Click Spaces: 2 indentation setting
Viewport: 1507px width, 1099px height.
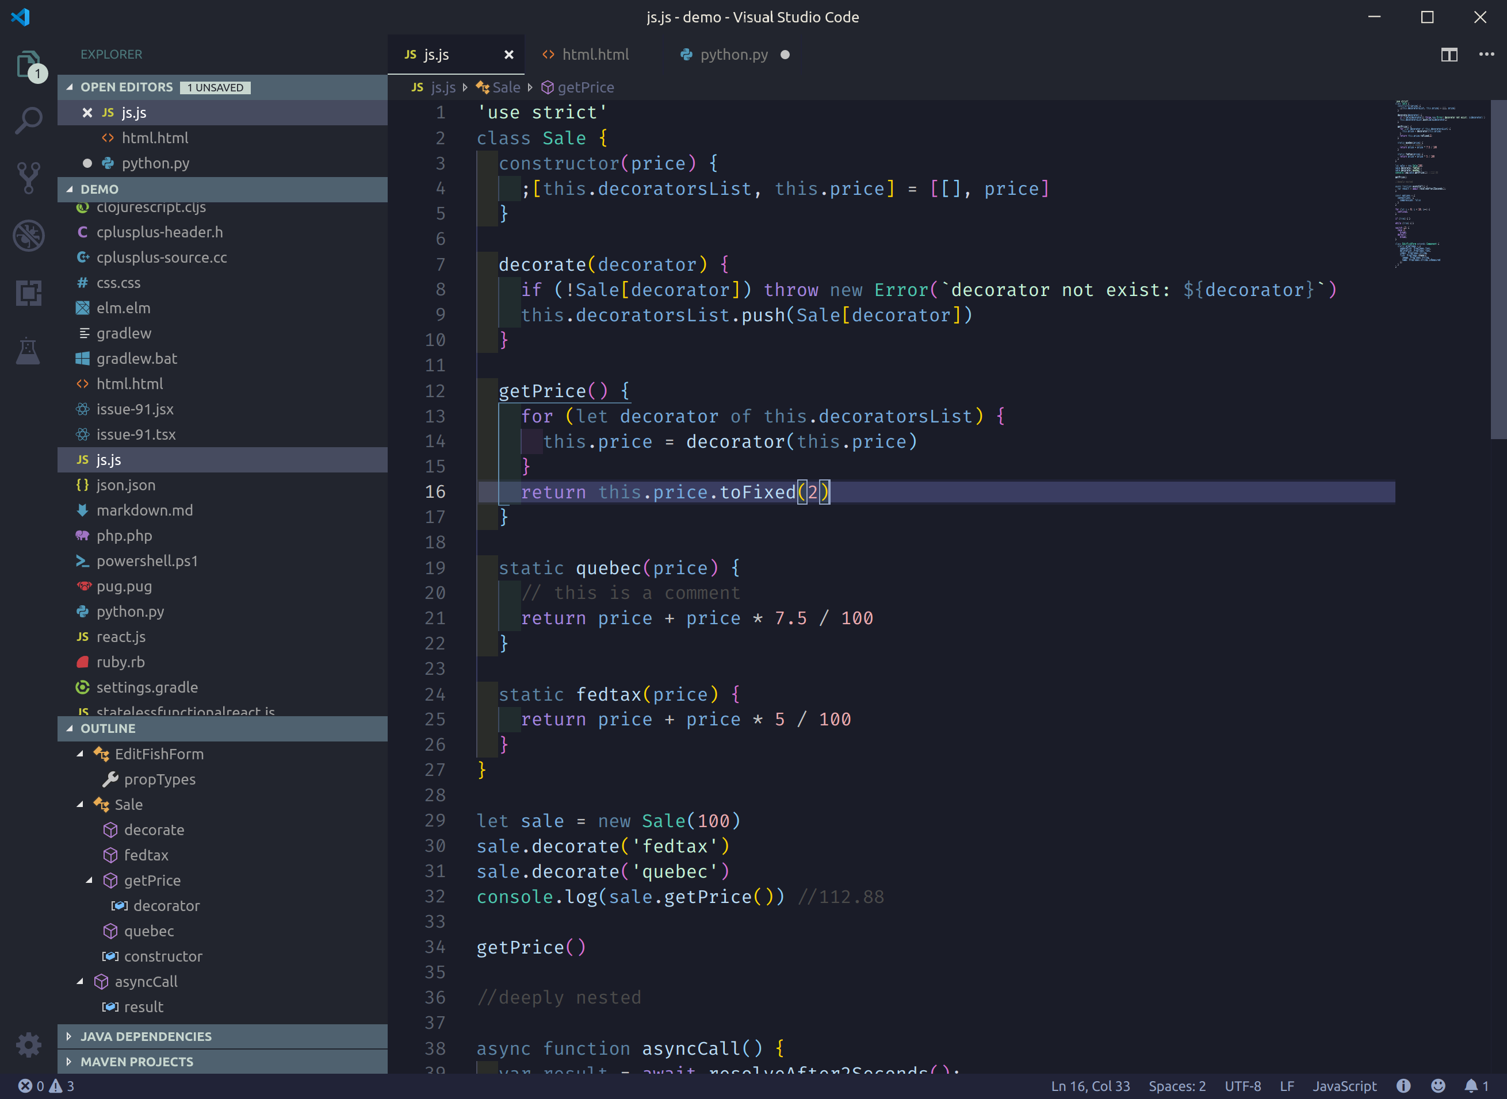(x=1176, y=1086)
